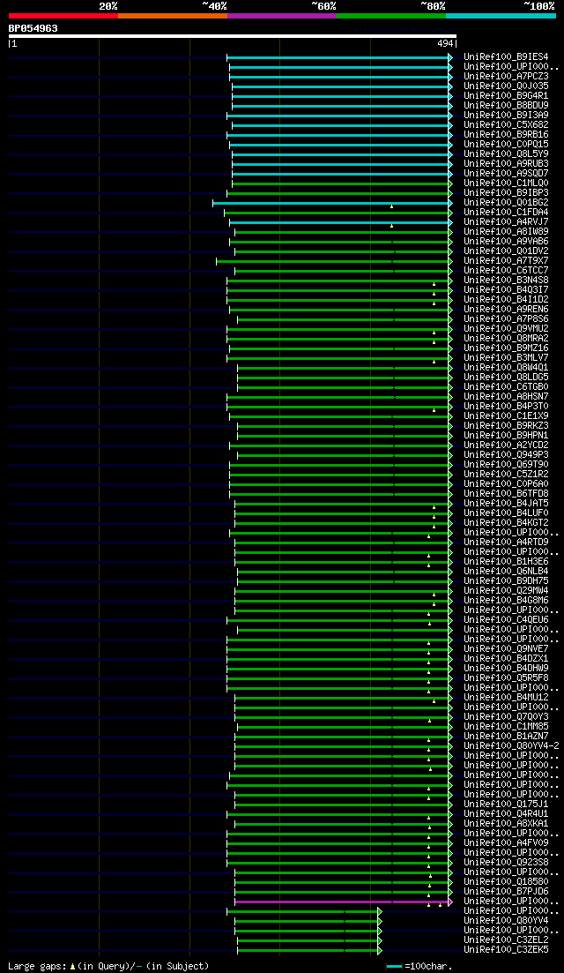The width and height of the screenshot is (564, 973).
Task: Select the UniRef100_Q5R5F8 label
Action: (506, 677)
